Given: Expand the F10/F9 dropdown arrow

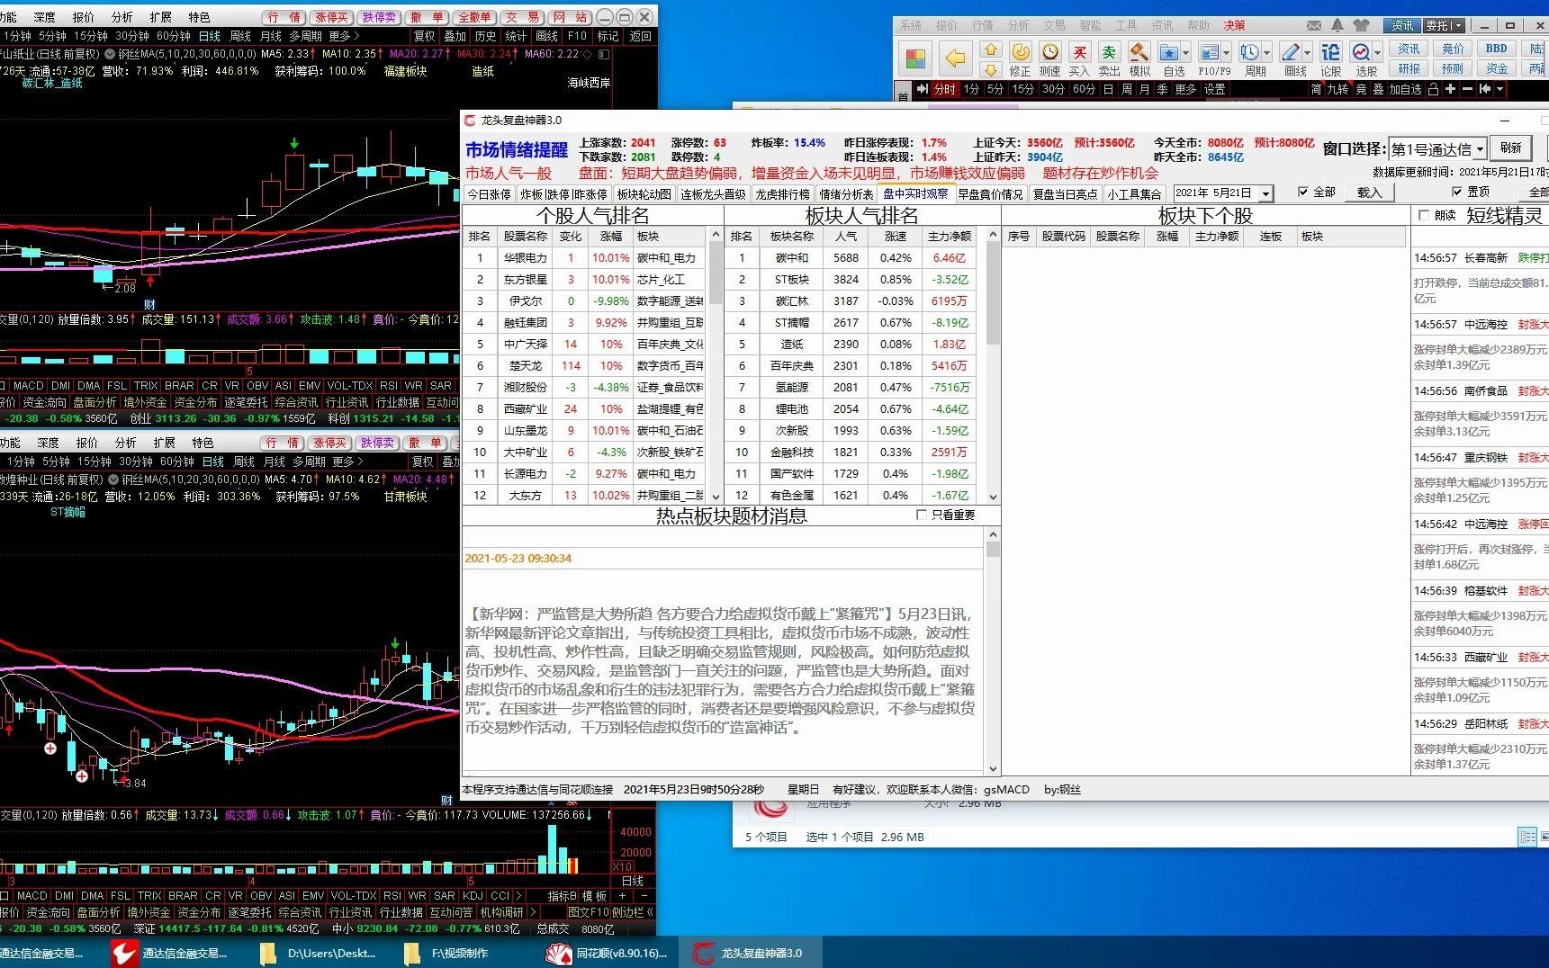Looking at the screenshot, I should point(1226,53).
